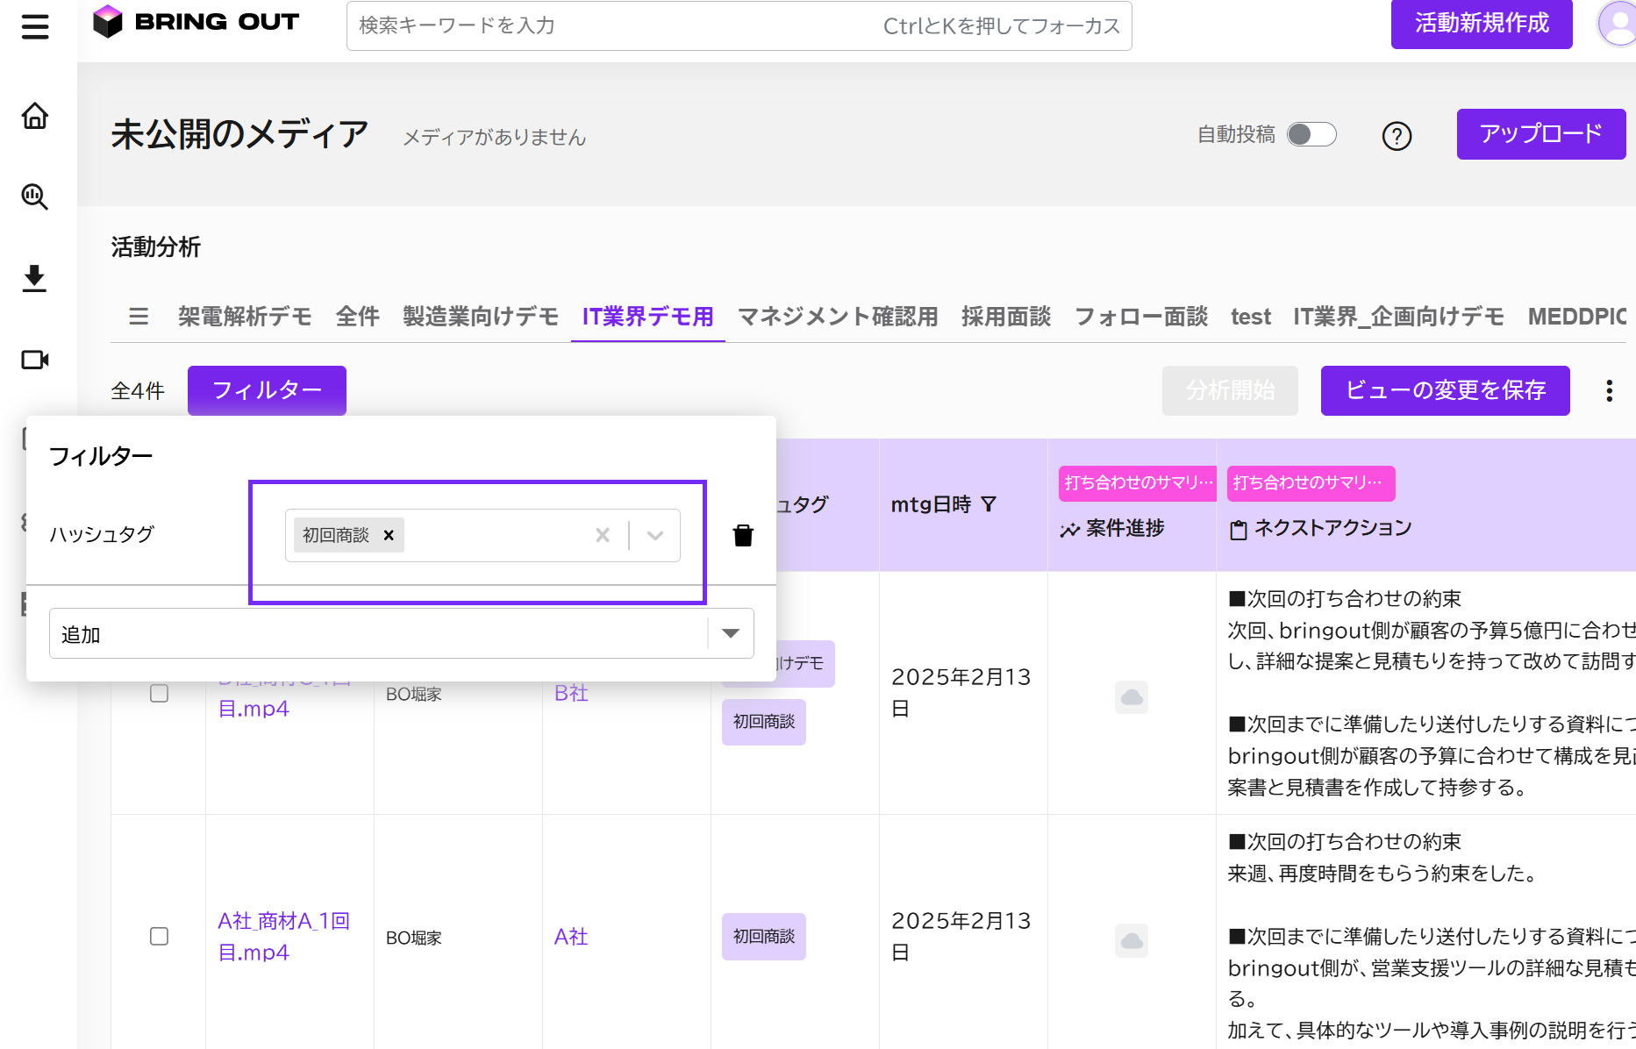Screen dimensions: 1636x1049
Task: Click the mtg日時 filter funnel icon
Action: click(x=989, y=504)
